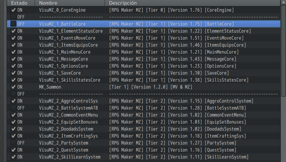Click the CoreEngine Version 1.76 description
The image size is (286, 162).
(172, 10)
